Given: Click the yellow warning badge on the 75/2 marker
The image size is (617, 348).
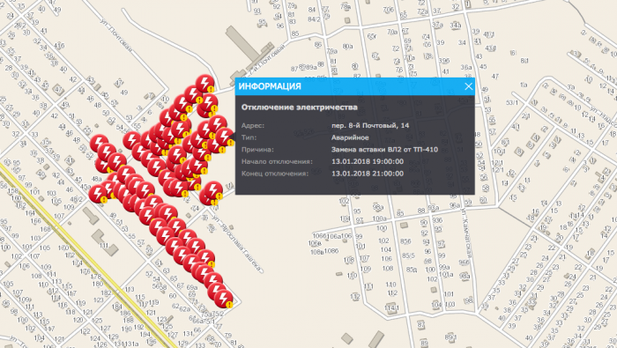Looking at the screenshot, I should (x=229, y=305).
